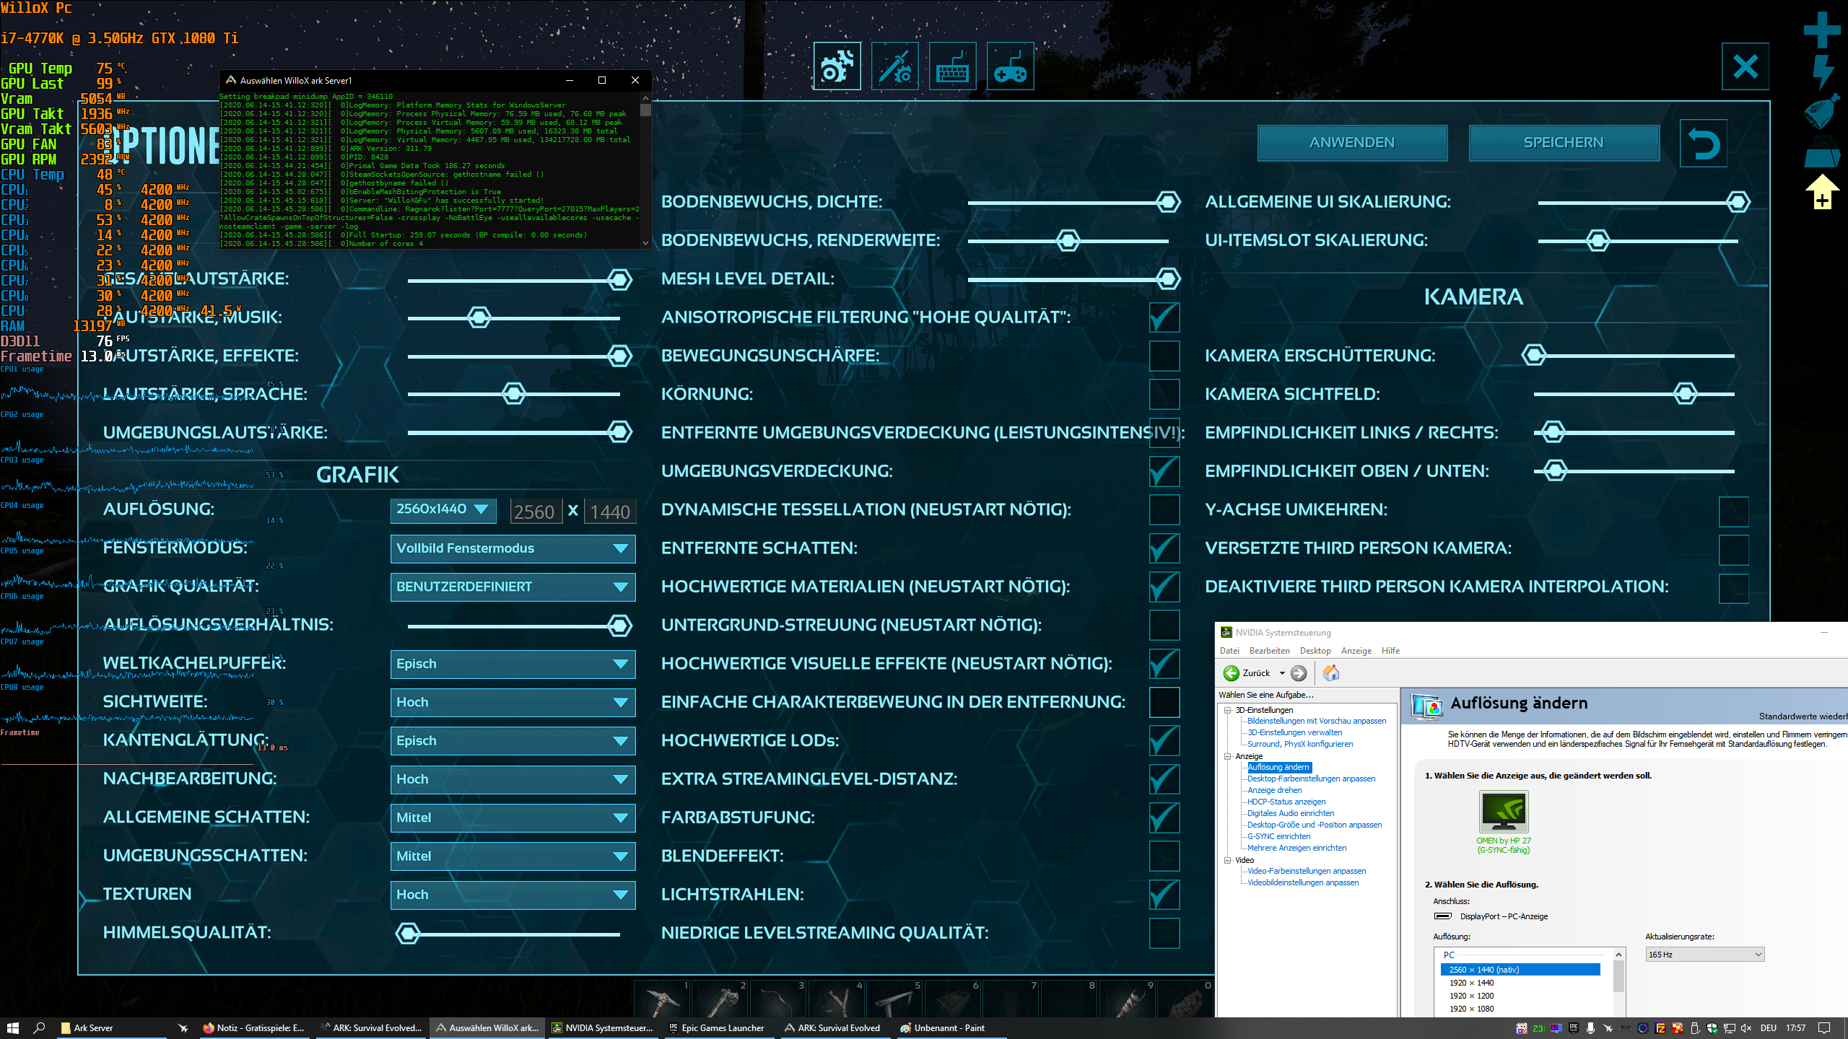Toggle Lichtstrahlen checkbox
Image resolution: width=1848 pixels, height=1039 pixels.
tap(1164, 895)
